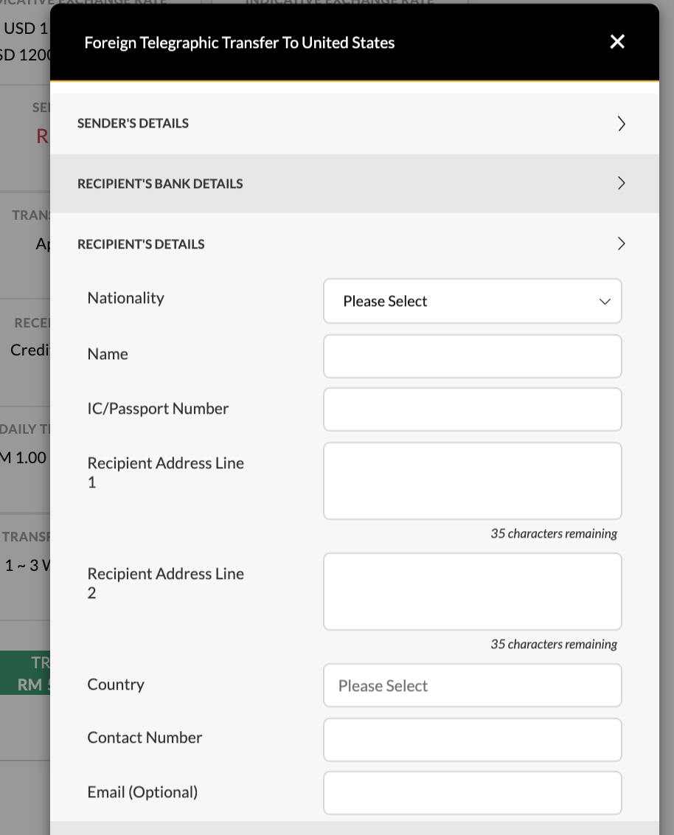
Task: Toggle the Recipient's Details section header
Action: coord(355,244)
